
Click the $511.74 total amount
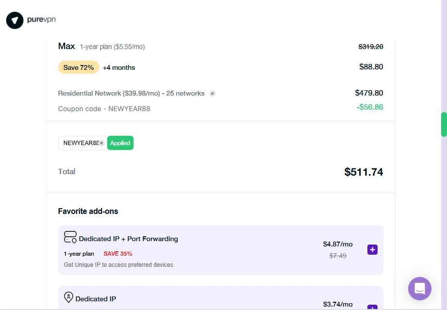coord(364,172)
